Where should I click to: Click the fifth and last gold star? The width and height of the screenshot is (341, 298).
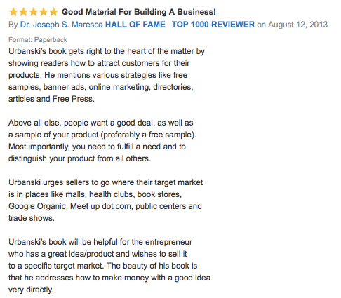53,12
